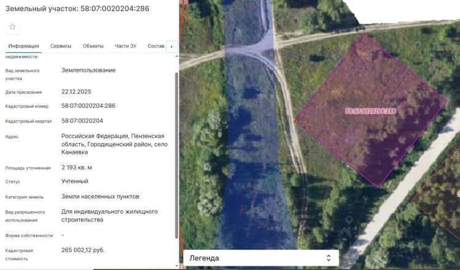Select the Части ЗУ tab

[126, 46]
